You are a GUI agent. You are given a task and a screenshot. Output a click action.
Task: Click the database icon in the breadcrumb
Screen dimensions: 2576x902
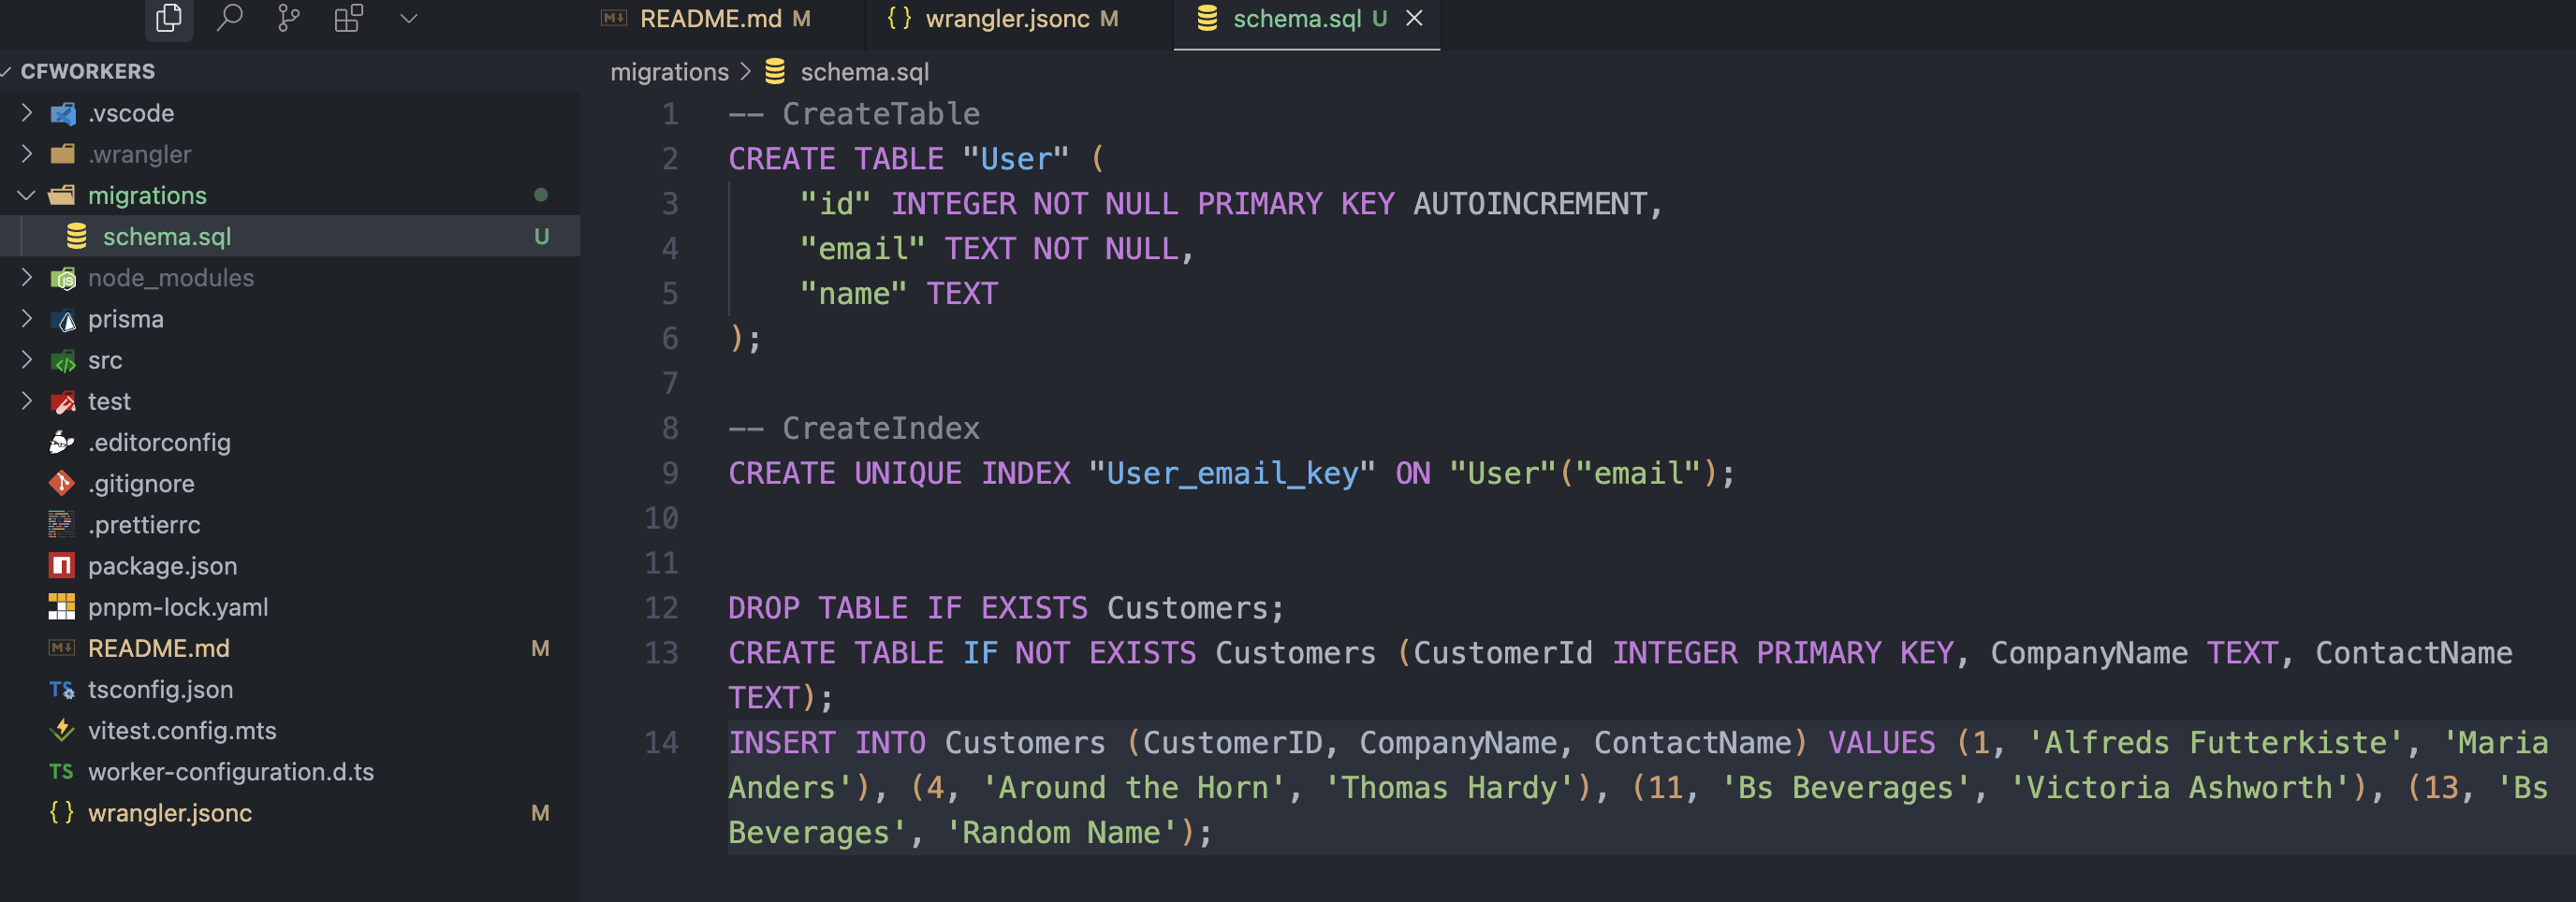click(x=775, y=72)
